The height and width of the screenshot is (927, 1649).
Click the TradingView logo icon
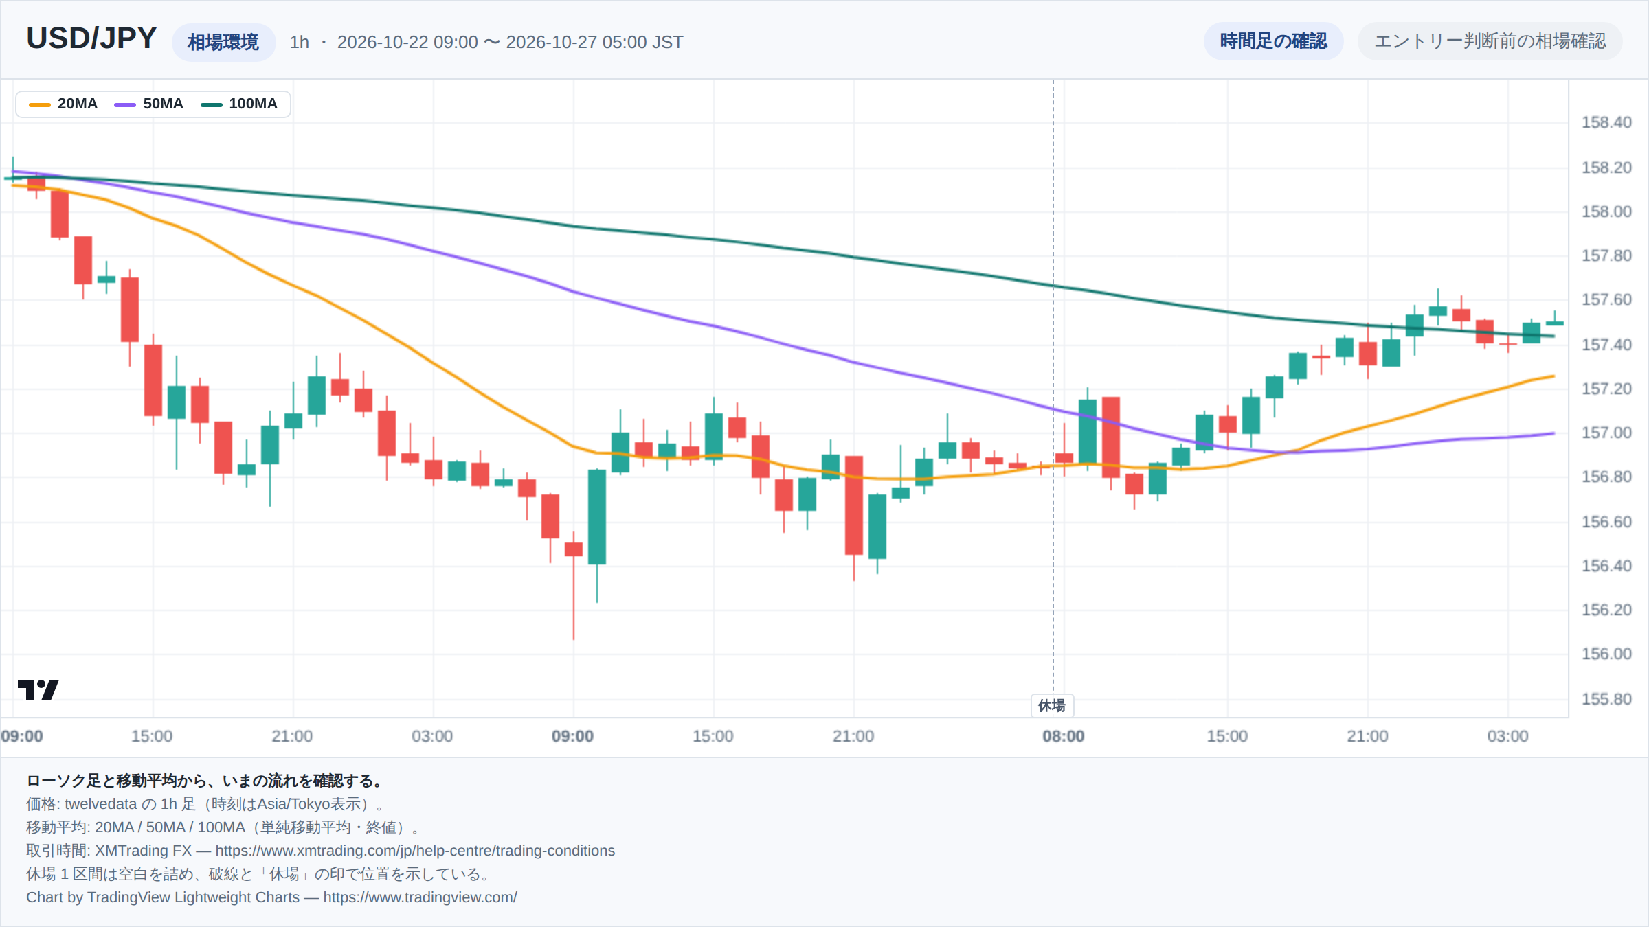click(x=38, y=689)
